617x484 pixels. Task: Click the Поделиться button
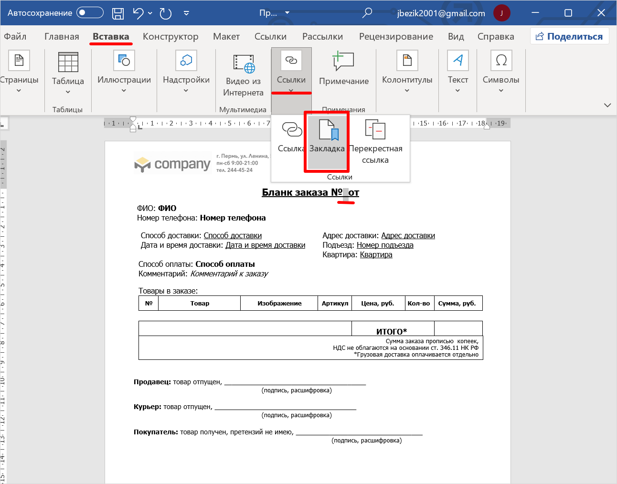(x=569, y=36)
